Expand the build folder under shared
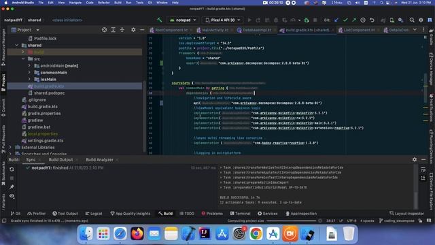Screen dimensions: 435x245 click(x=23, y=52)
